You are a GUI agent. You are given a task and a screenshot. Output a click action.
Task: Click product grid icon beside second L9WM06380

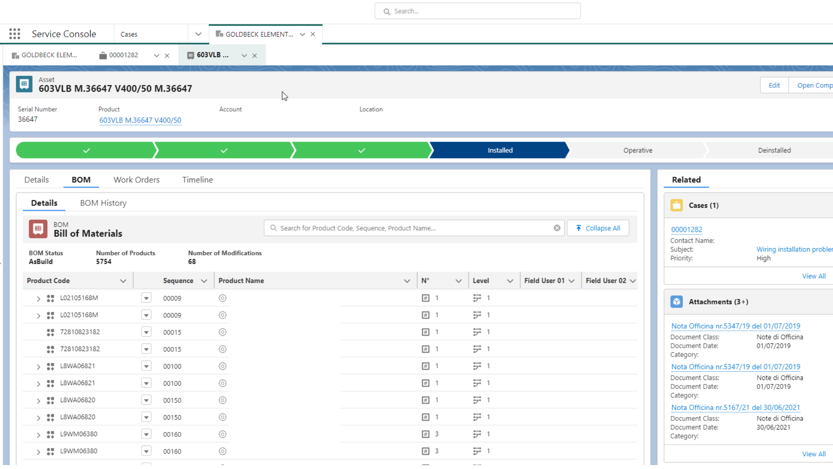pos(50,452)
